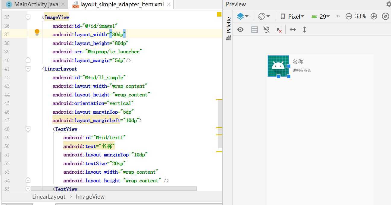Select the Android icon image in preview
The width and height of the screenshot is (391, 205).
[278, 66]
